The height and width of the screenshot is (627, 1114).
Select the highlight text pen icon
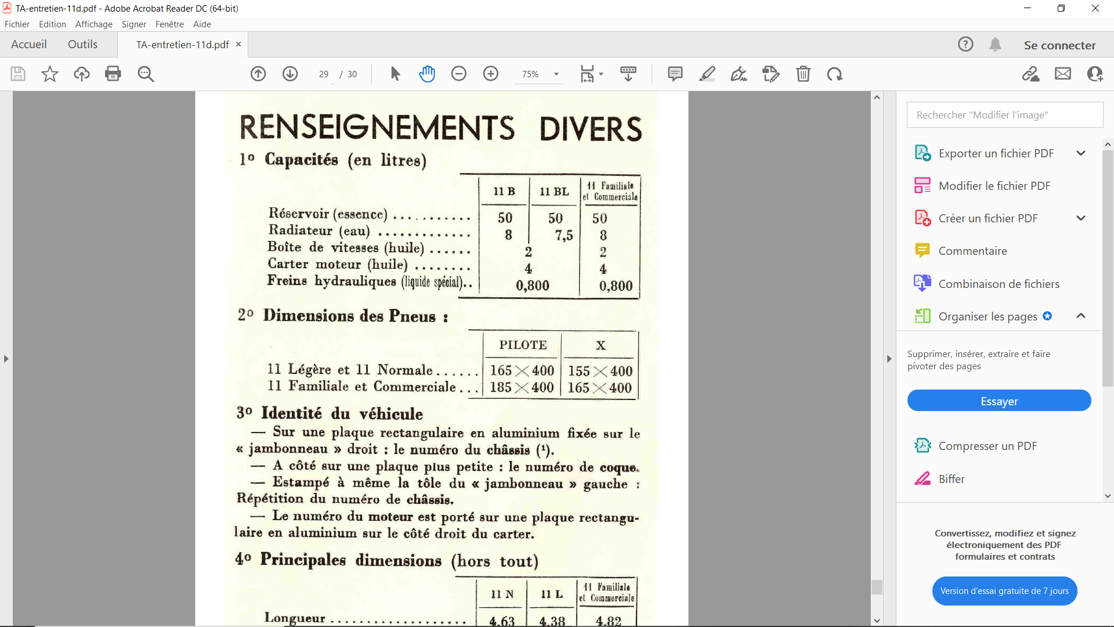click(x=707, y=74)
